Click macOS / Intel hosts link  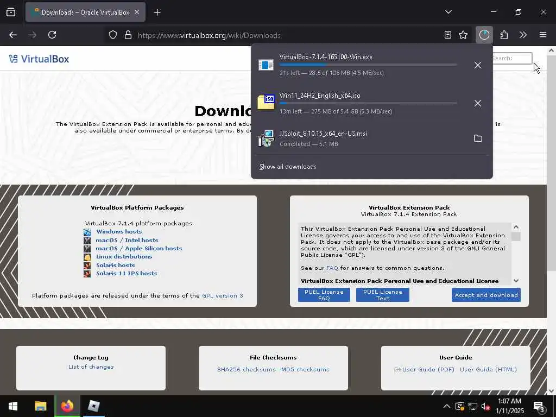(x=127, y=240)
